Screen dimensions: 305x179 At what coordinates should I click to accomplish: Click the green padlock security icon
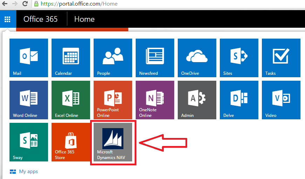tap(36, 4)
